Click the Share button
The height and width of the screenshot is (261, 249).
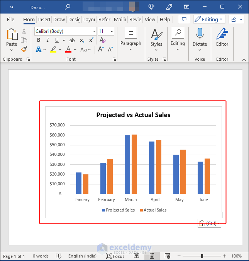(x=236, y=19)
